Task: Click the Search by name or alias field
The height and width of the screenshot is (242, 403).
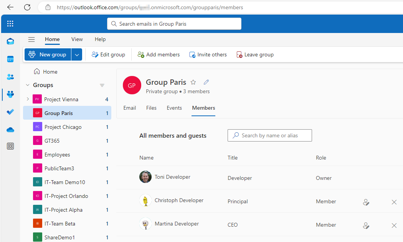Action: tap(269, 135)
